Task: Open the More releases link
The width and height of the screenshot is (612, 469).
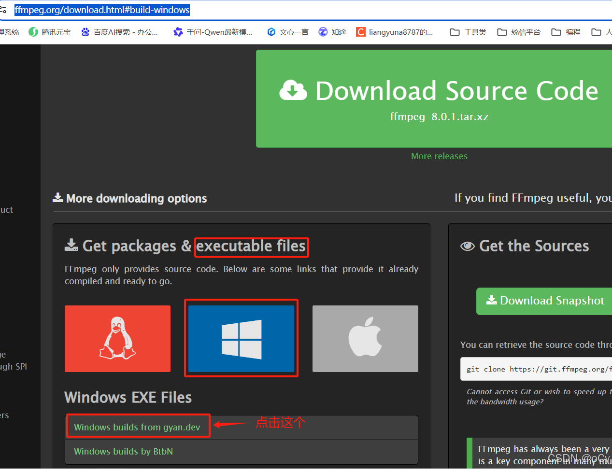Action: [439, 156]
